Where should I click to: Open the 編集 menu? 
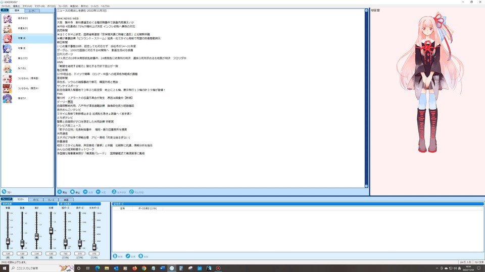(16, 6)
